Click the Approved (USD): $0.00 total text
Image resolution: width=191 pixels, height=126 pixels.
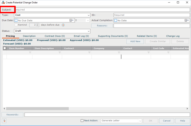pos(84,40)
